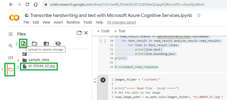Screen dimensions: 227x100
Task: Open the Help menu
Action: [99, 22]
